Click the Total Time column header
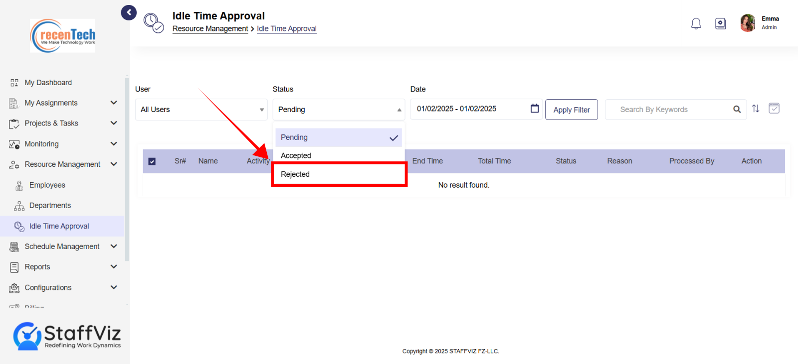 494,161
